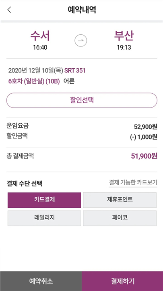
Task: Click the 부산 arrival station name
Action: point(124,36)
